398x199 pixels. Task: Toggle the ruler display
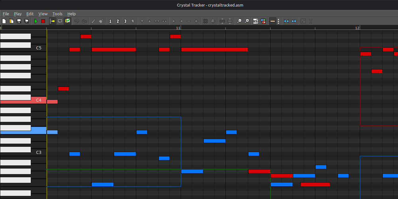[272, 21]
